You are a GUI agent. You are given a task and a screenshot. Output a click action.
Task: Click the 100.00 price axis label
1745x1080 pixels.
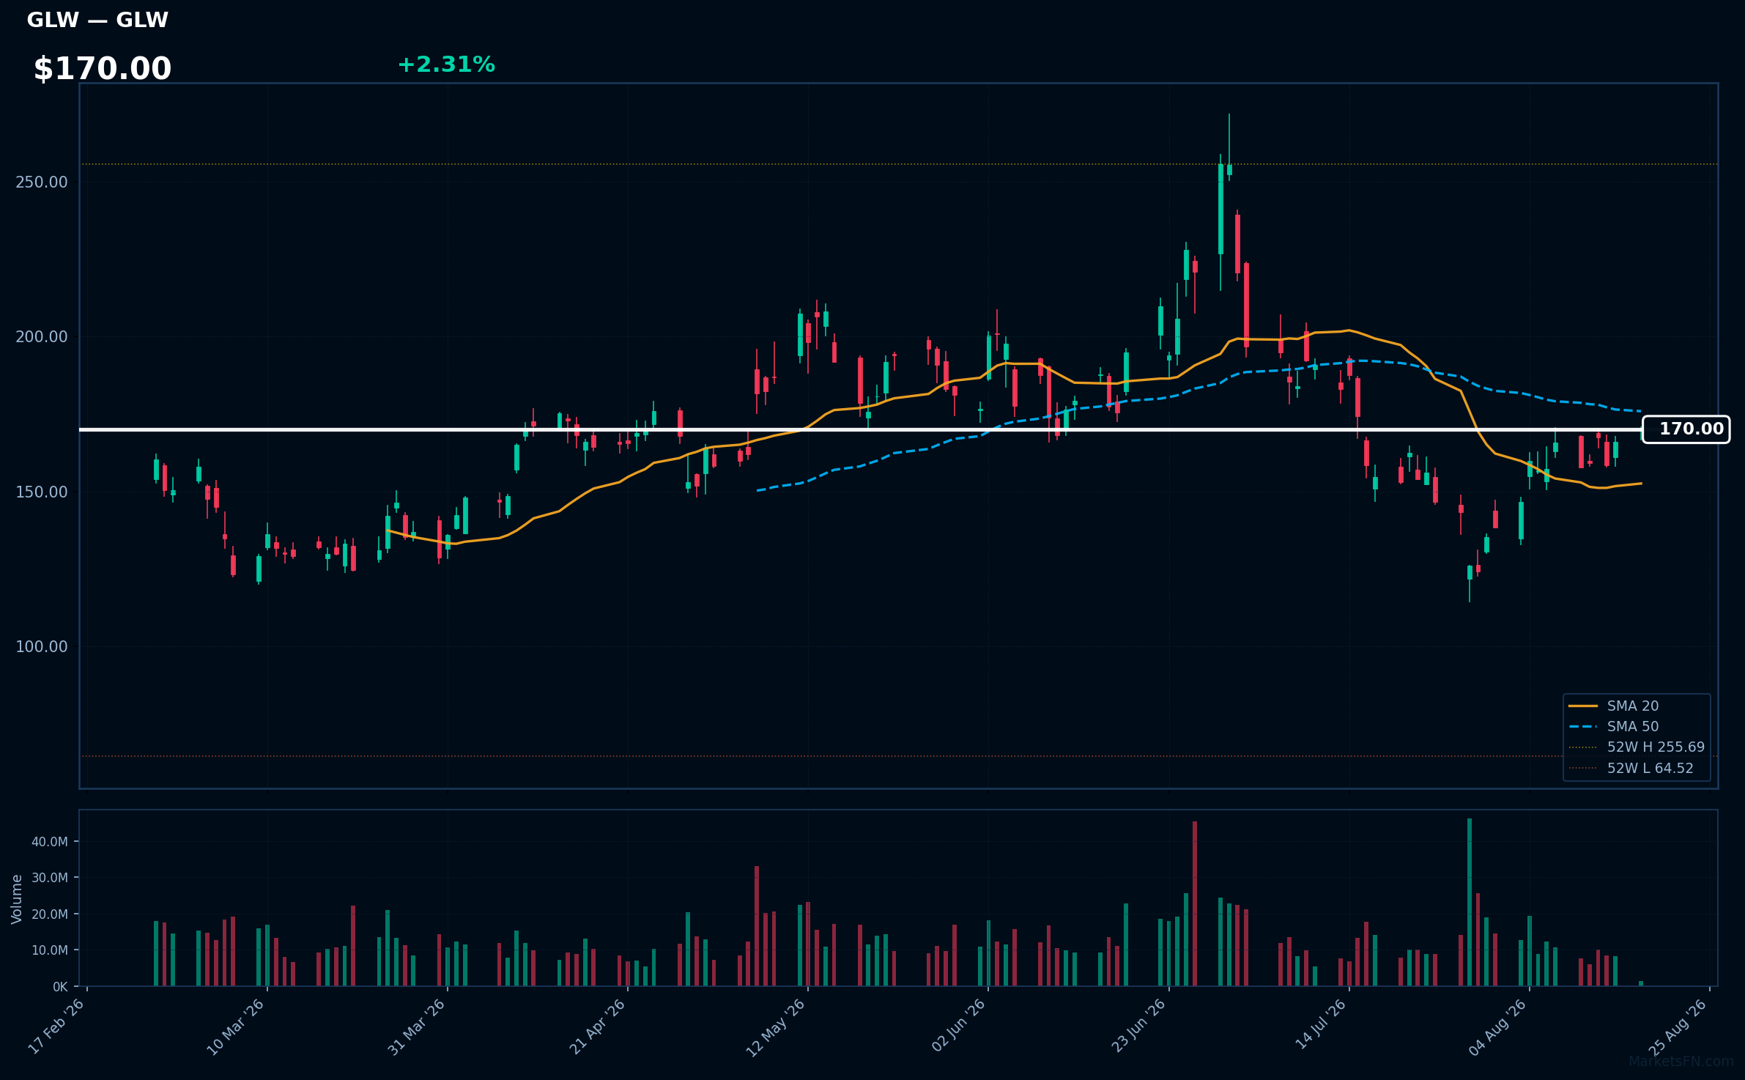point(42,646)
